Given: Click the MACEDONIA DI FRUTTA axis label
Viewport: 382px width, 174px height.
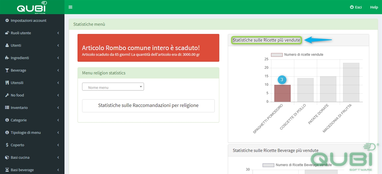Looking at the screenshot, I should coord(337,118).
